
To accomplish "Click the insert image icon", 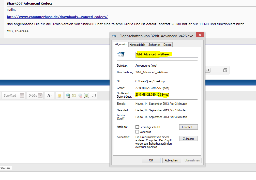I will click(x=86, y=96).
